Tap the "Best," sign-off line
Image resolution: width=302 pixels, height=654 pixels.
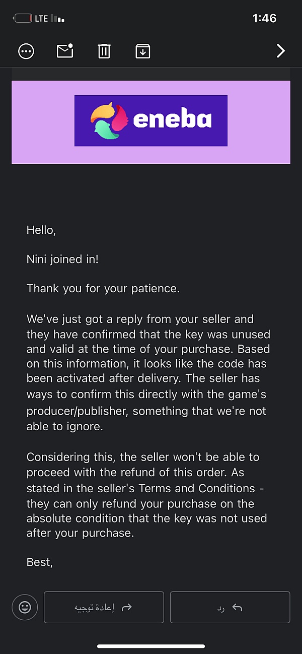point(40,562)
